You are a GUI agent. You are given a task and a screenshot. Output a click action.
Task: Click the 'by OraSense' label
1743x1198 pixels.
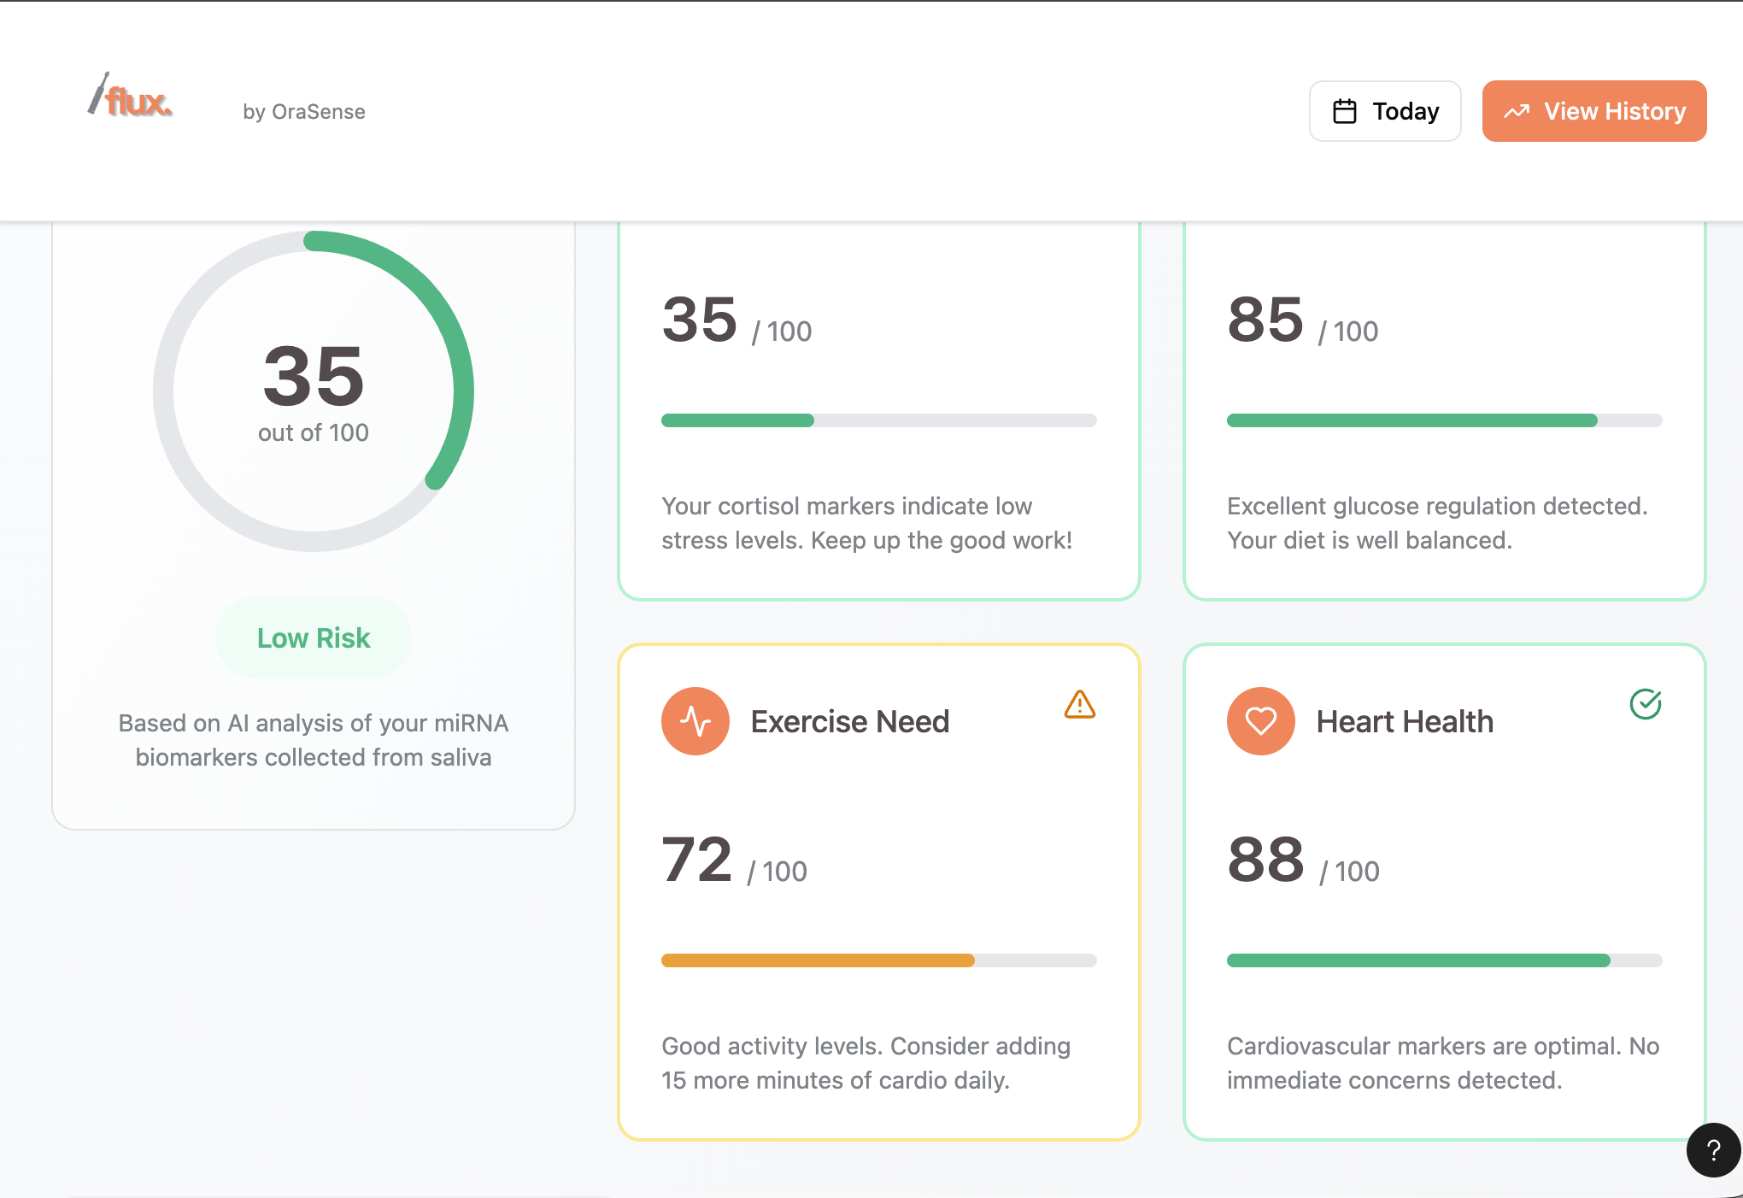[x=303, y=111]
